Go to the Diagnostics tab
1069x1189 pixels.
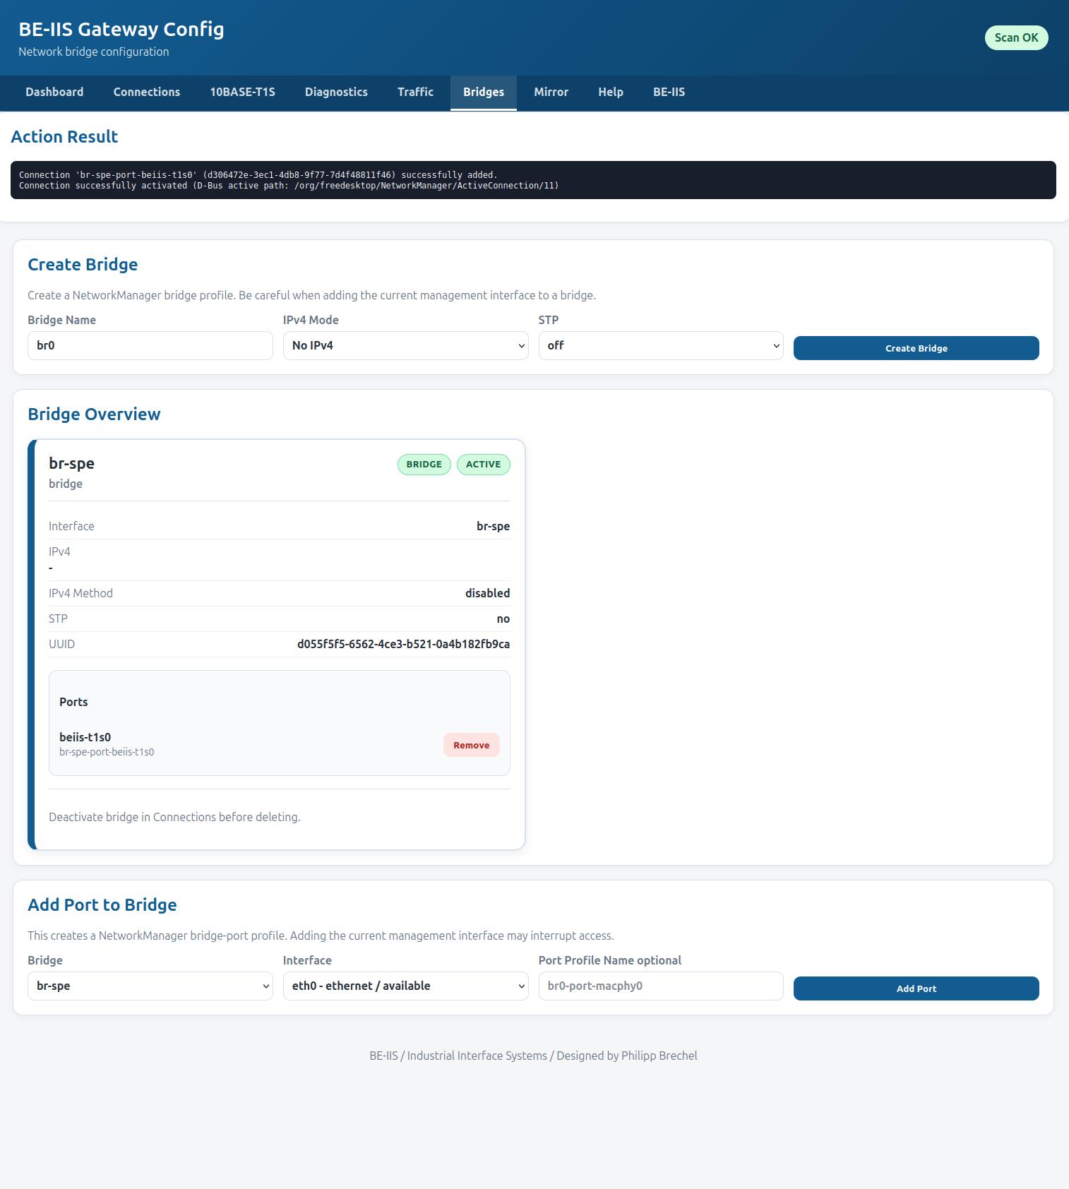(x=336, y=92)
